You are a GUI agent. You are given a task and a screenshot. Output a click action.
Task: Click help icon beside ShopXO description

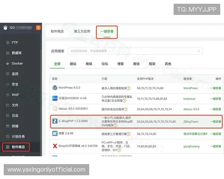pyautogui.click(x=119, y=150)
